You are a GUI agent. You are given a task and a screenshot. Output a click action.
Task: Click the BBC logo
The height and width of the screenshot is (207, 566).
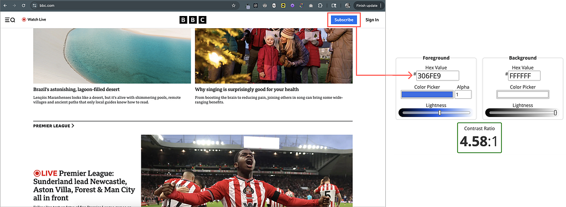(193, 20)
